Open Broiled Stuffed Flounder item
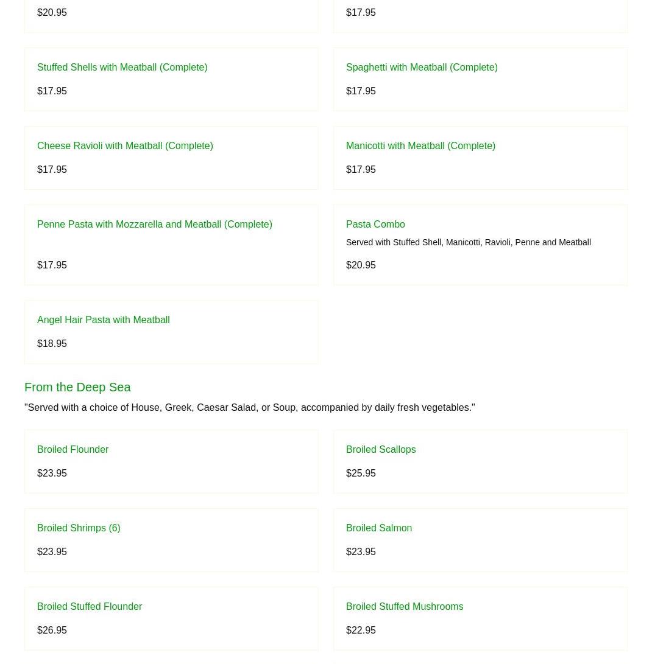 [x=89, y=607]
